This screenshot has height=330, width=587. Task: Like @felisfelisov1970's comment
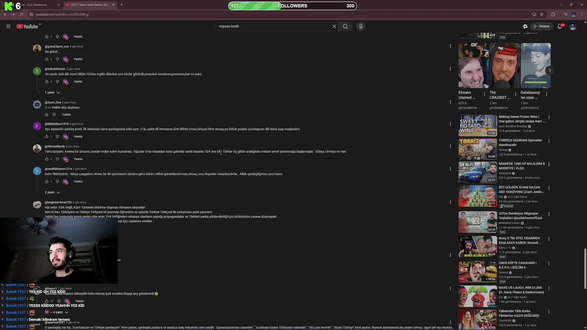pyautogui.click(x=47, y=137)
